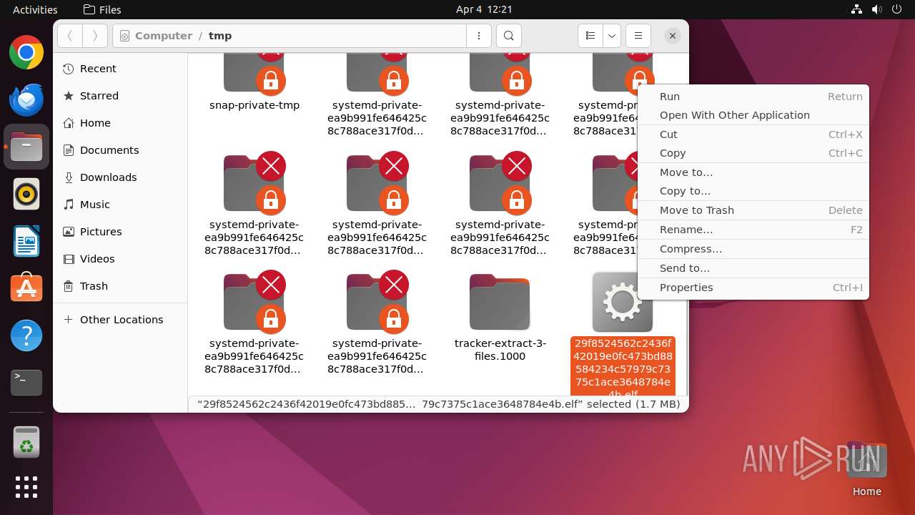Open Properties from the context menu
This screenshot has width=915, height=515.
[x=753, y=288]
